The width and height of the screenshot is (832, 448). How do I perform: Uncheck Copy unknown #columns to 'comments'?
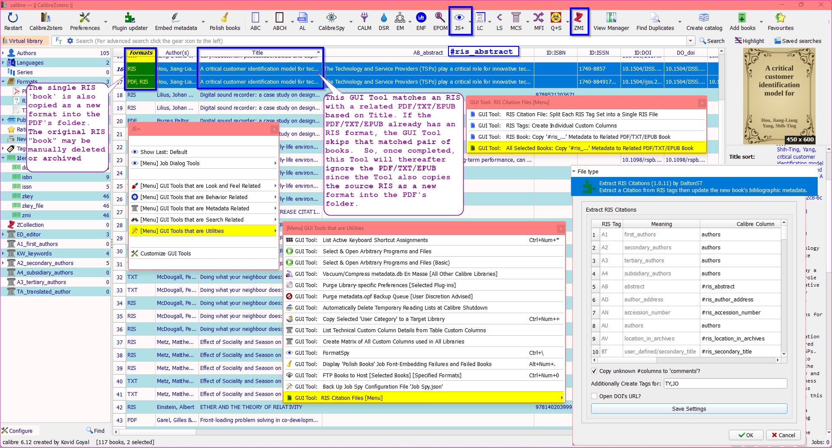[594, 371]
